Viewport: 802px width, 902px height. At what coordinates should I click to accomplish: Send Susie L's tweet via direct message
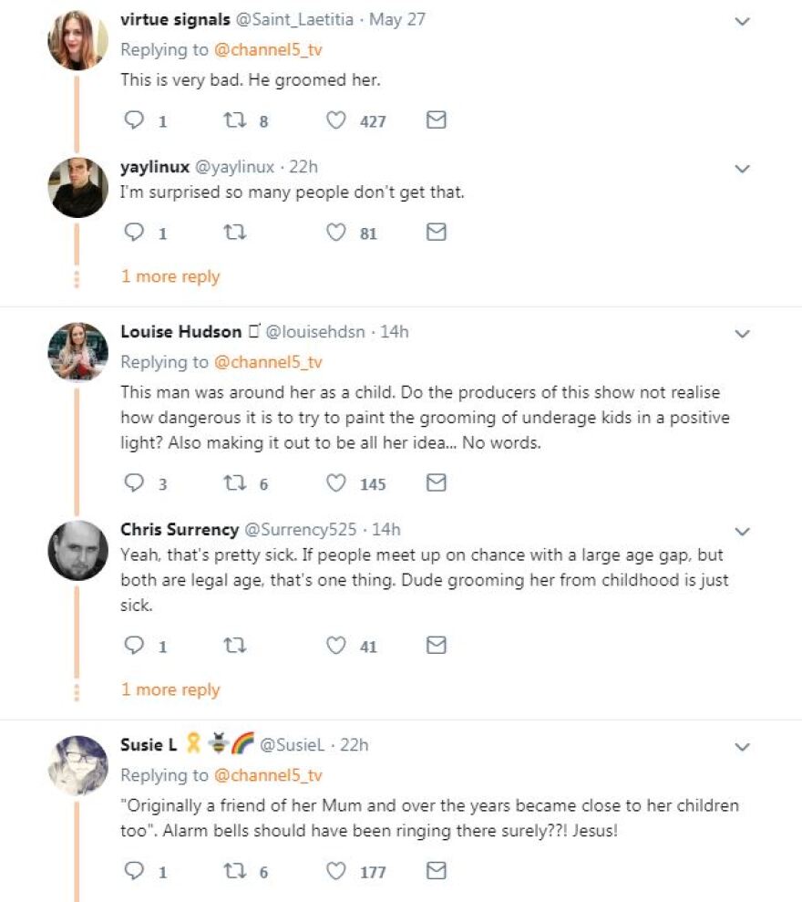(x=437, y=871)
